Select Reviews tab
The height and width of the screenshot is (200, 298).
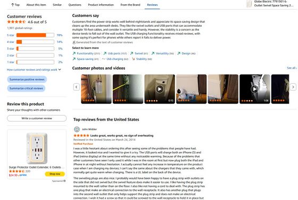click(x=152, y=5)
